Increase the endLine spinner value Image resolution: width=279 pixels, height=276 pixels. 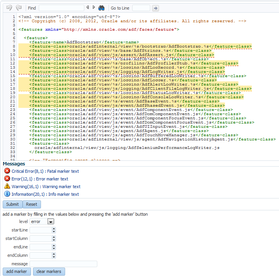coord(54,246)
